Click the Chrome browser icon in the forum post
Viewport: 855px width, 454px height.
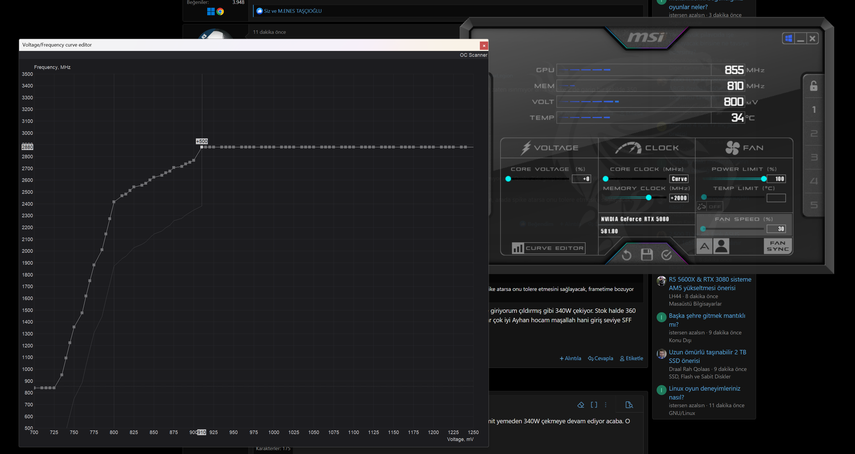(220, 12)
